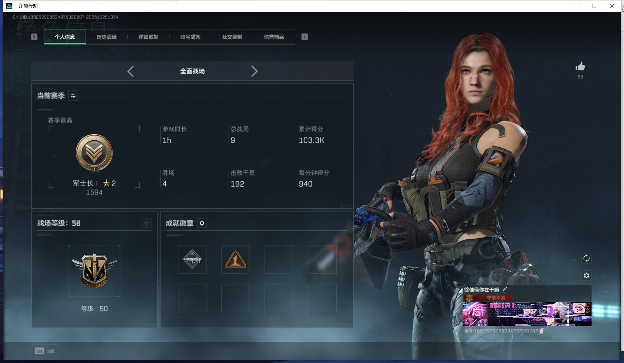The height and width of the screenshot is (363, 624).
Task: Click the 三角洲行动 app icon in title bar
Action: click(x=9, y=6)
